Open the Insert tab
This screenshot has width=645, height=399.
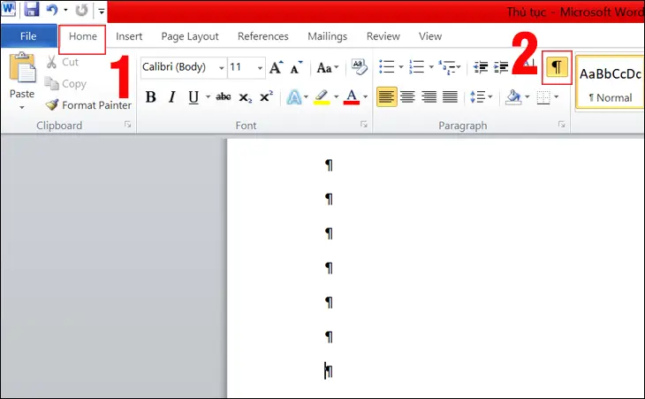(x=129, y=36)
